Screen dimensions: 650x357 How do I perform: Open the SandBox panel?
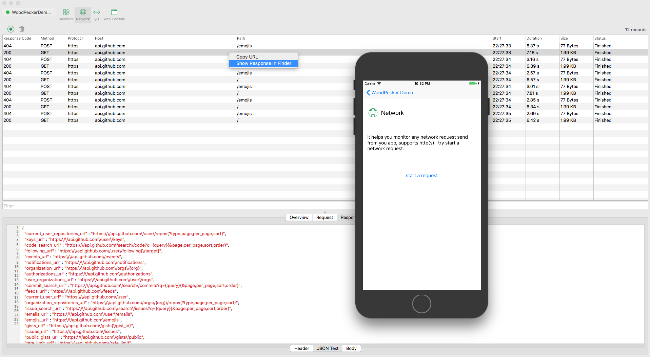click(66, 15)
